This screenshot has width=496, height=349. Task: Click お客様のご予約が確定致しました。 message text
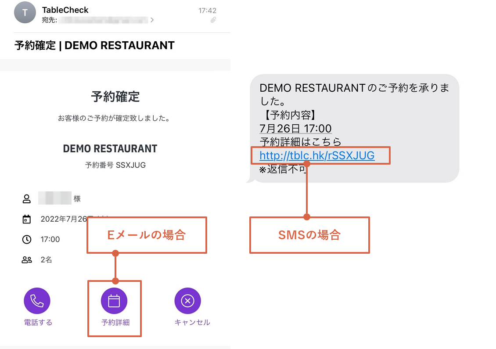coord(115,119)
